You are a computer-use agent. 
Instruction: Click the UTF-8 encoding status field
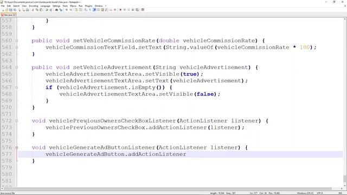point(320,193)
